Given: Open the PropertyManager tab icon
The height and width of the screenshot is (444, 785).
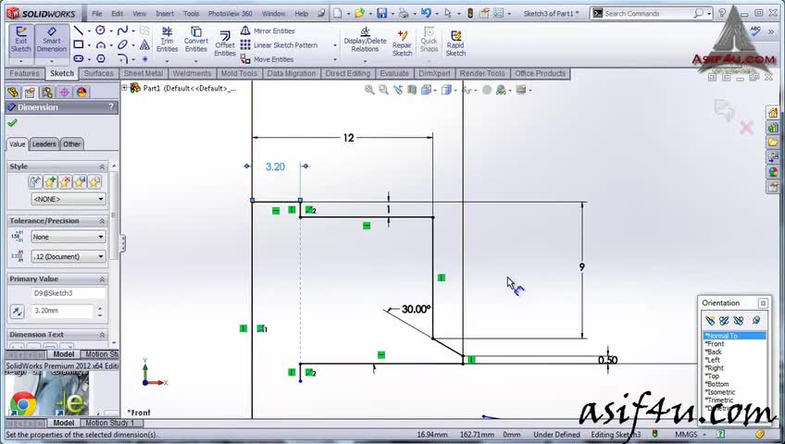Looking at the screenshot, I should tap(30, 92).
